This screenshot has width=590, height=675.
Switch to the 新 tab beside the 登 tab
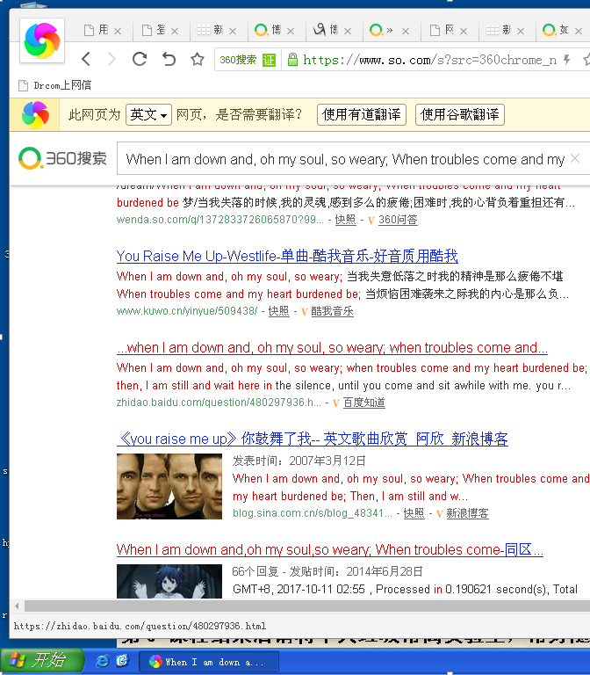click(211, 30)
